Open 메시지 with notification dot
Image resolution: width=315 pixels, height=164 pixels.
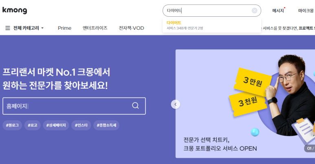tap(278, 11)
